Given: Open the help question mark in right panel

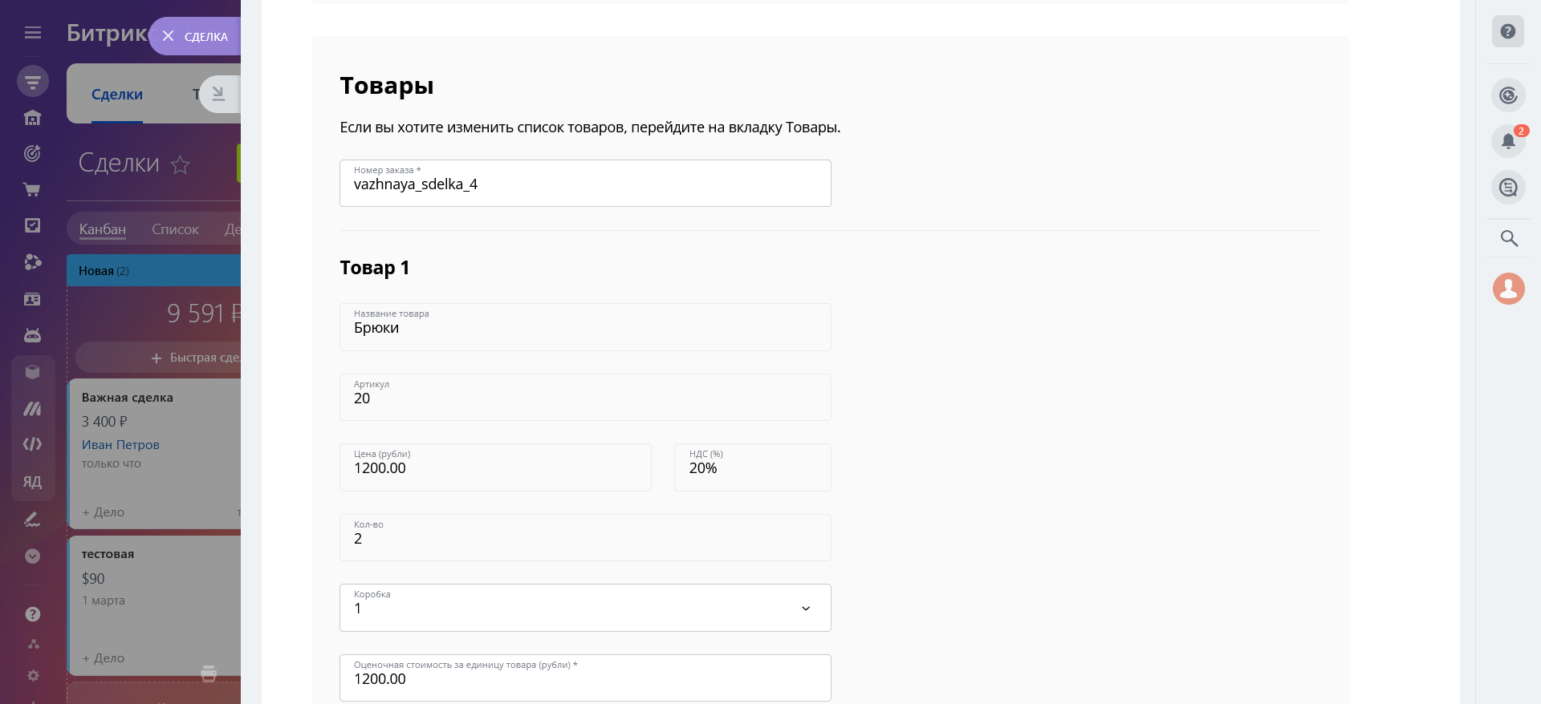Looking at the screenshot, I should 1508,32.
